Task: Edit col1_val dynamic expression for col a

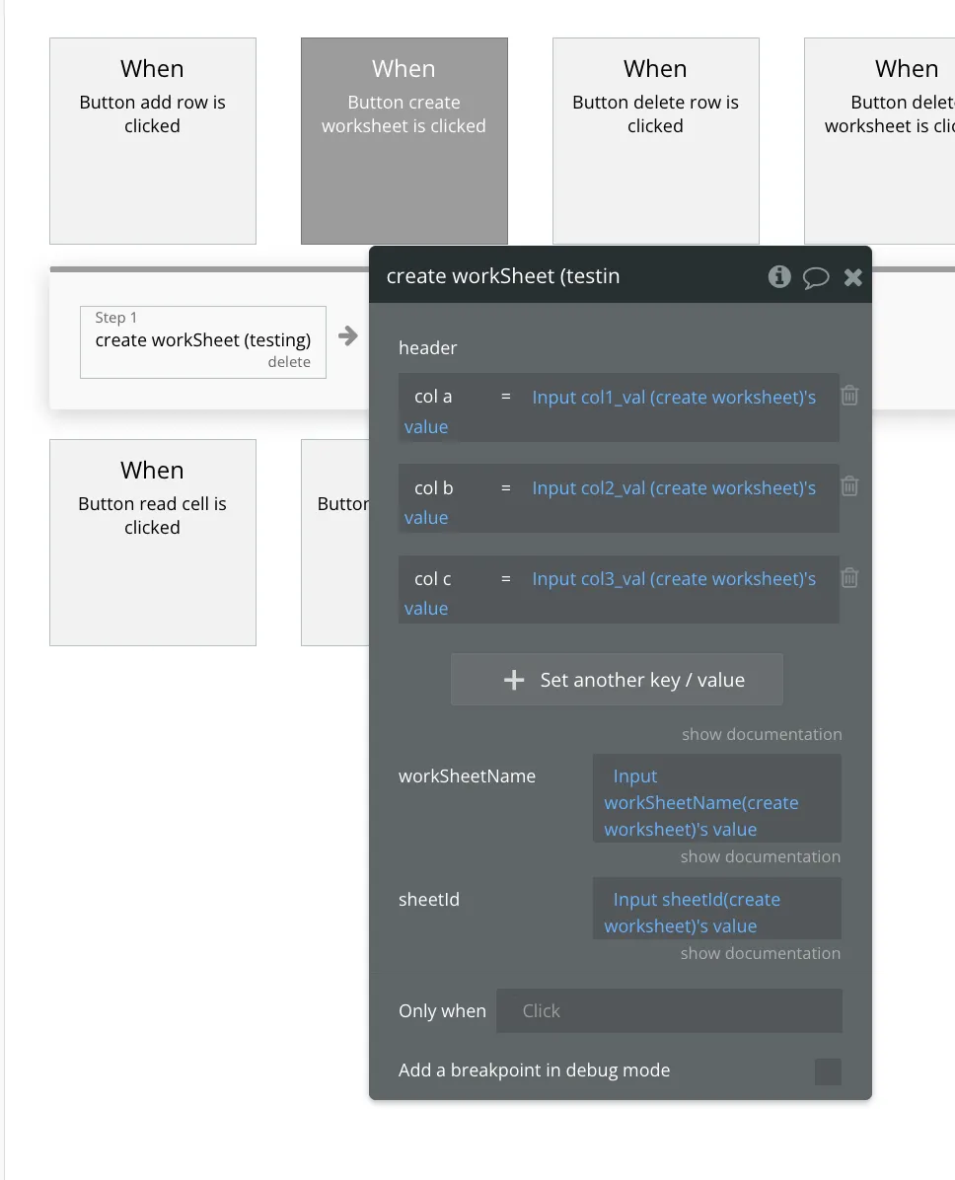Action: [x=674, y=398]
